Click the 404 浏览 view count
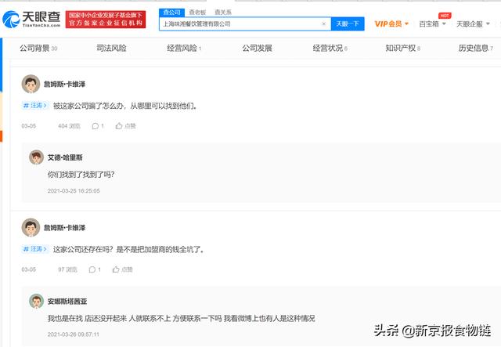This screenshot has width=501, height=347. coord(70,126)
